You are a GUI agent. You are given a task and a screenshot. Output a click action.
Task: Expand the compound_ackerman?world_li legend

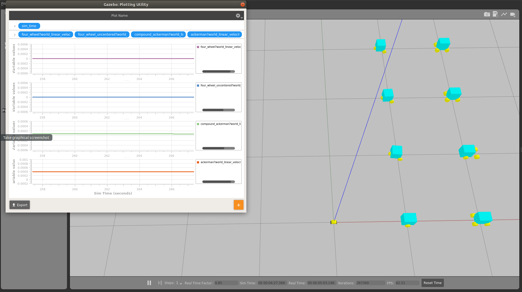(x=220, y=124)
